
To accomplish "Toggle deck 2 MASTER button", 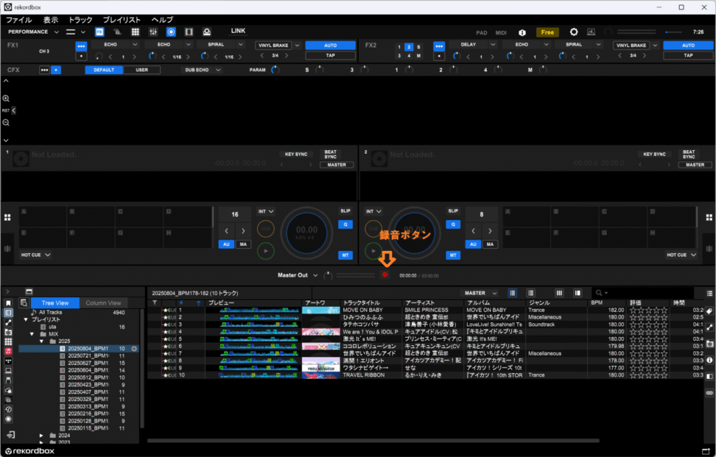I will coord(694,165).
